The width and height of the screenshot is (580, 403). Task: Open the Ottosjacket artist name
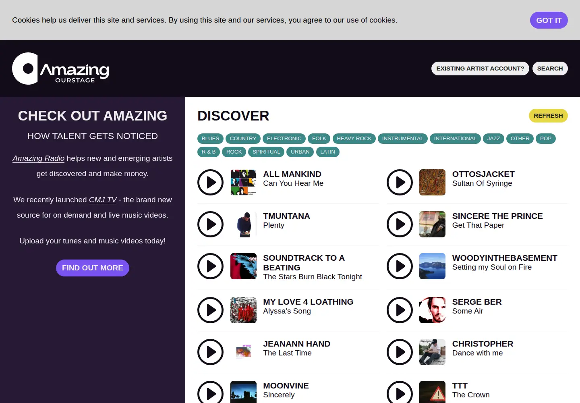(483, 174)
